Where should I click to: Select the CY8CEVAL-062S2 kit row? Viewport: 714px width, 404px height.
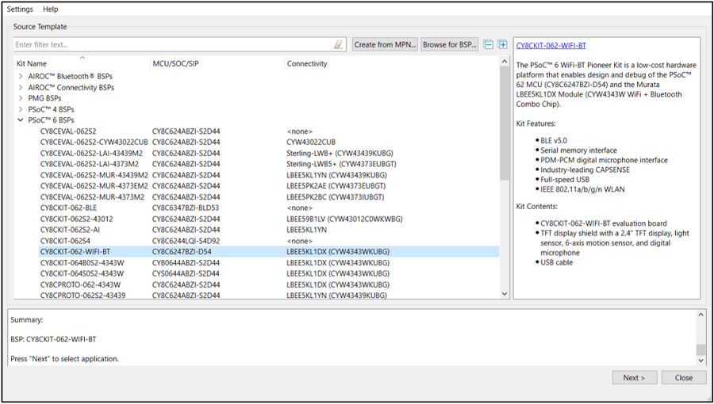(269, 131)
